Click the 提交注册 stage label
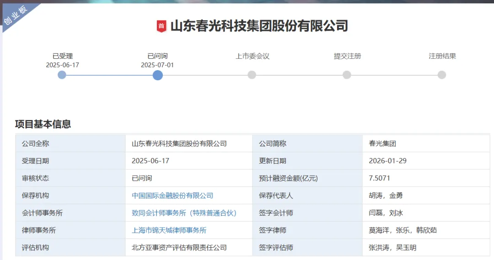Image resolution: width=494 pixels, height=260 pixels. point(347,56)
